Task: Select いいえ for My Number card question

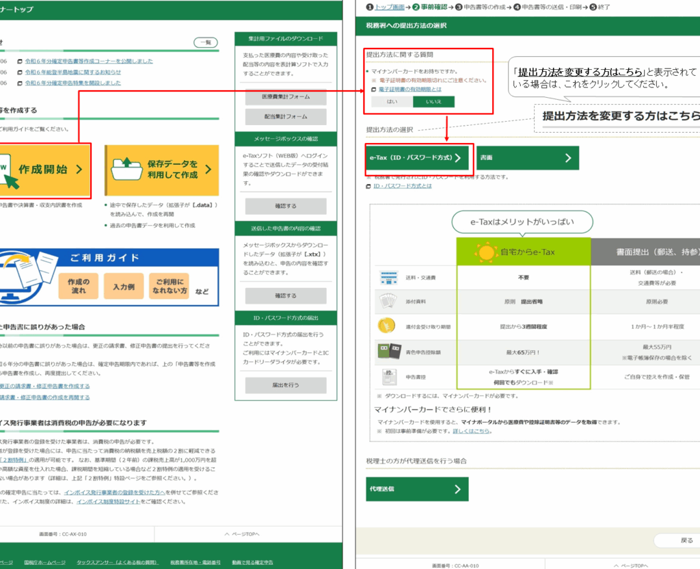Action: pyautogui.click(x=433, y=101)
